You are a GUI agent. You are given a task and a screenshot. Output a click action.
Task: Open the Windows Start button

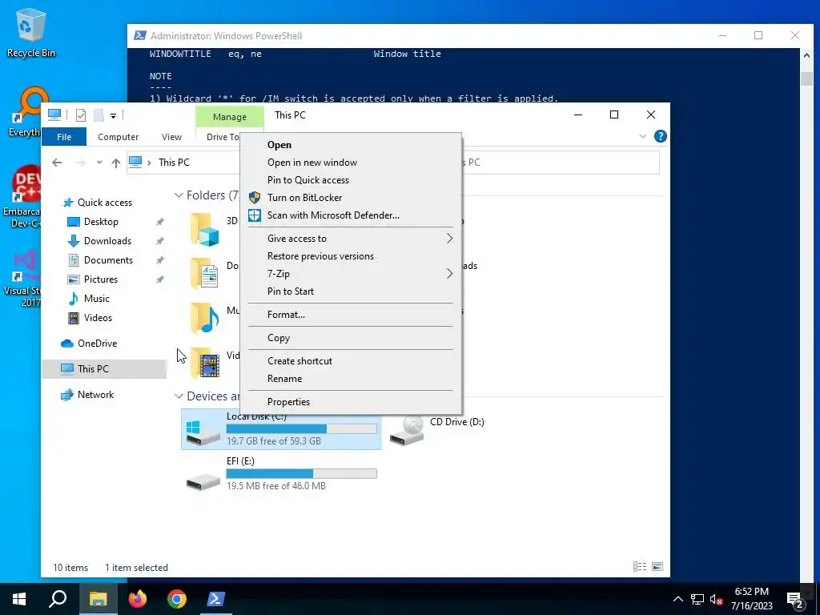point(19,599)
